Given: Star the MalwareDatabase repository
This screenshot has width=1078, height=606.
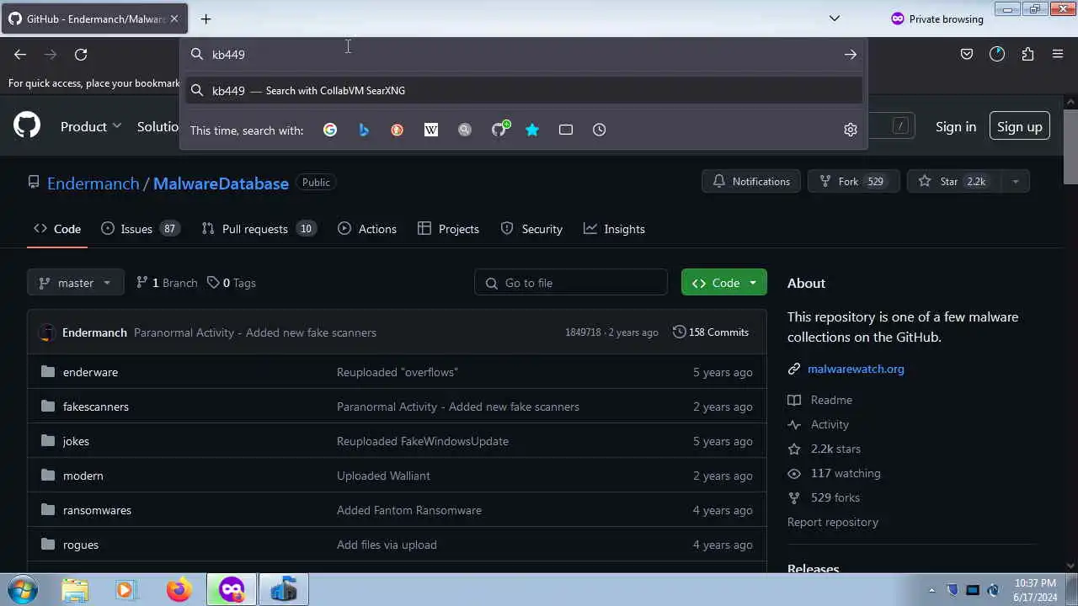Looking at the screenshot, I should click(x=954, y=182).
